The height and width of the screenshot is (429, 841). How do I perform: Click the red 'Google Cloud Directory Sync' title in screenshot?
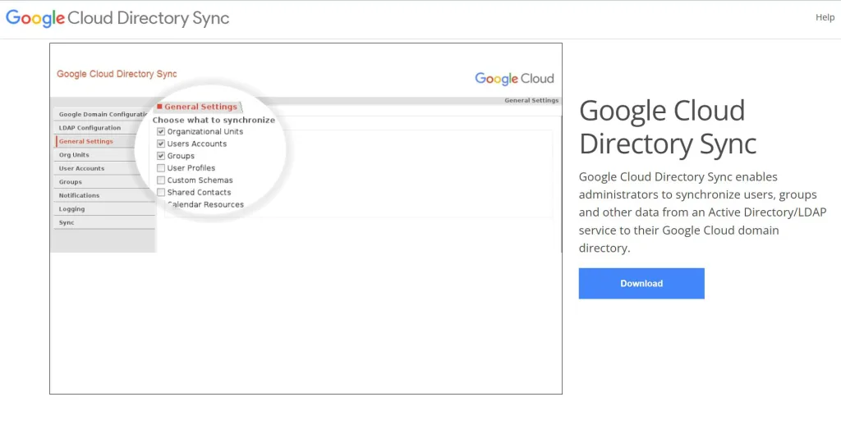coord(117,74)
